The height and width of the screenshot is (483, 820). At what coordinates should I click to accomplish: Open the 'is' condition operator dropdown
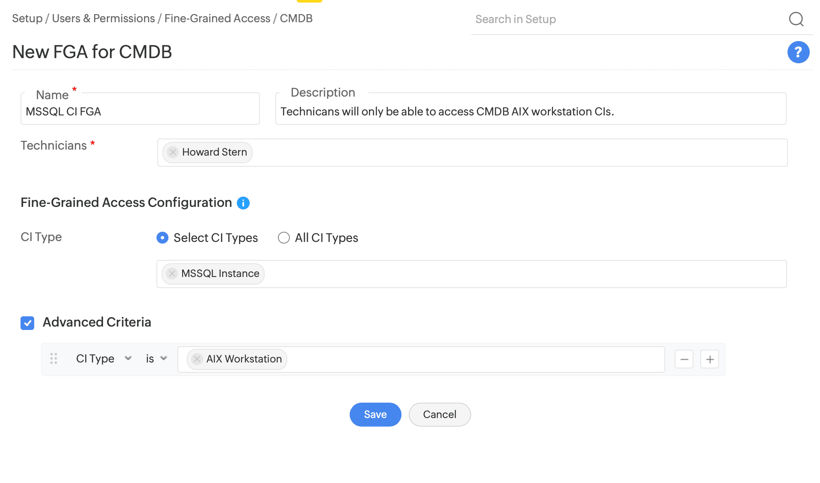156,359
